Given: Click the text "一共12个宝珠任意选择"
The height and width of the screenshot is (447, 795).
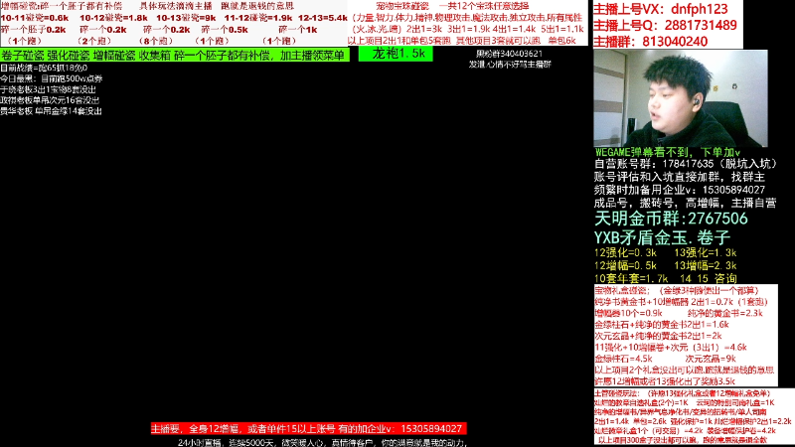Looking at the screenshot, I should point(484,6).
